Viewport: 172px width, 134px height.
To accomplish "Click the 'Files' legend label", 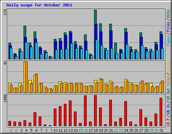I will (168, 27).
